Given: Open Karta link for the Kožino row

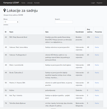Looking at the screenshot, I should tap(97, 90).
